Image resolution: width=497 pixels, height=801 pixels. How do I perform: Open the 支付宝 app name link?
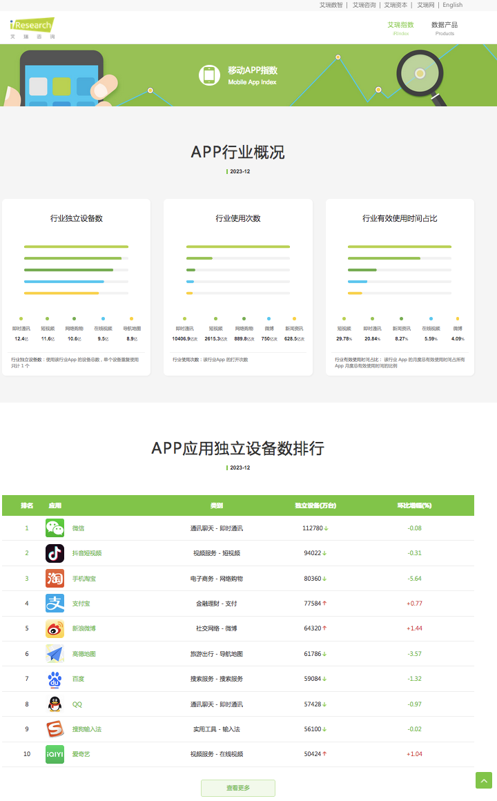coord(81,604)
